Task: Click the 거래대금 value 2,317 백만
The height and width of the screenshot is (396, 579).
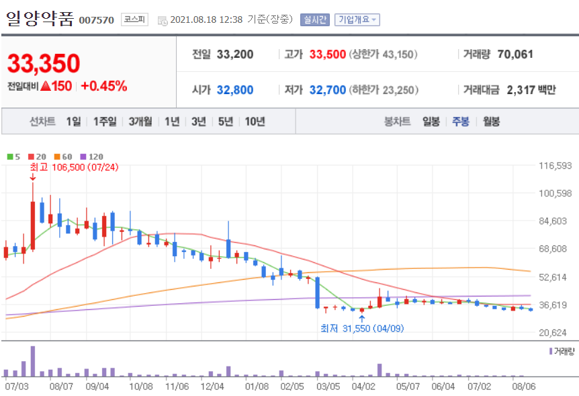Action: [531, 90]
